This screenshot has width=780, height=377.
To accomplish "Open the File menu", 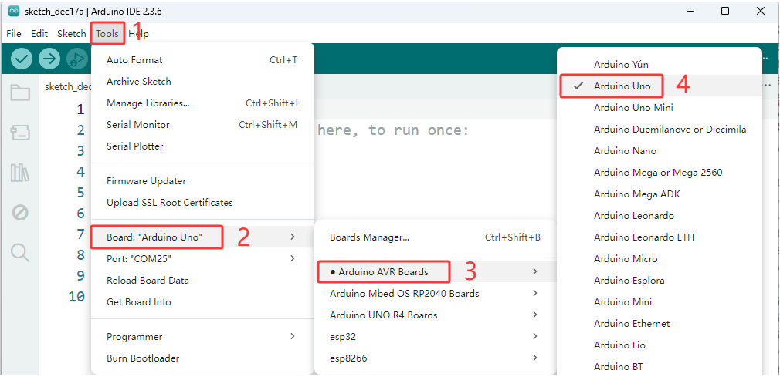I will pyautogui.click(x=14, y=34).
